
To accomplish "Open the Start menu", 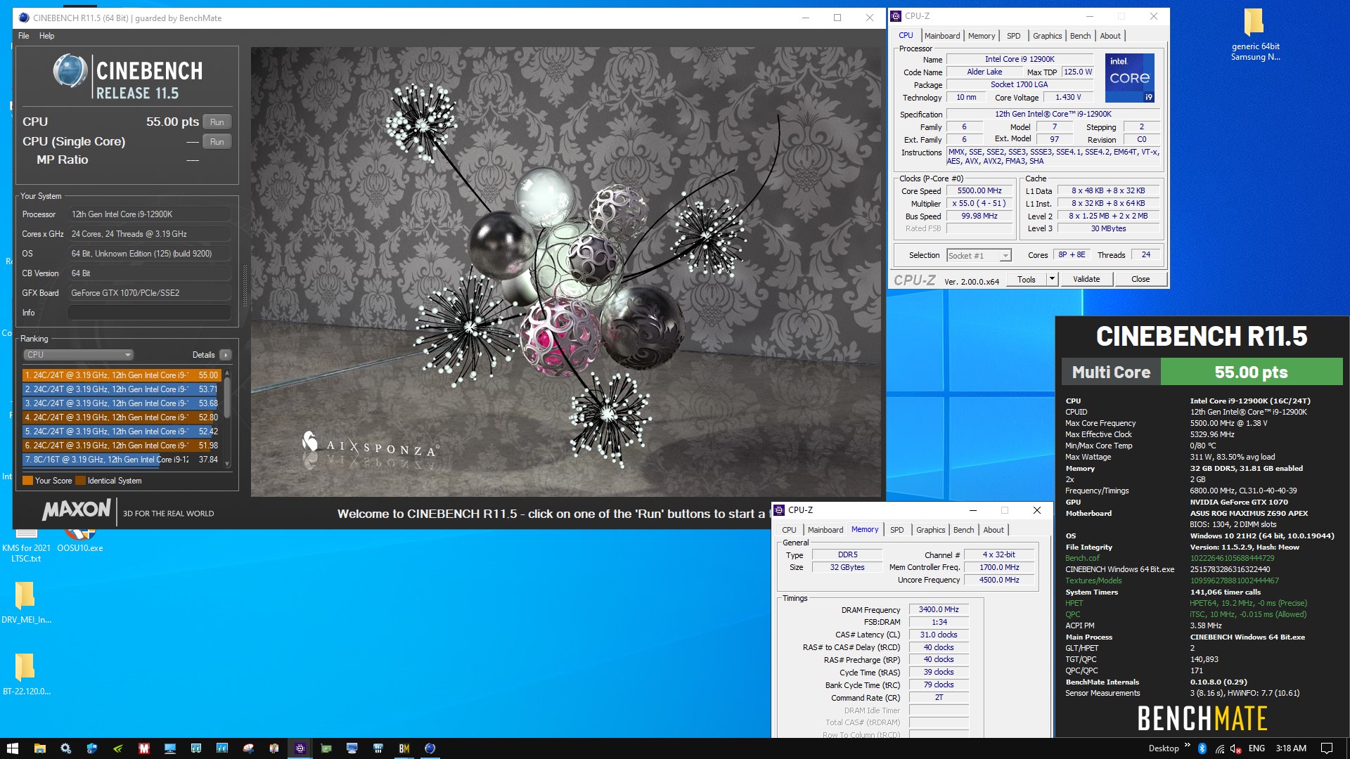I will 12,748.
